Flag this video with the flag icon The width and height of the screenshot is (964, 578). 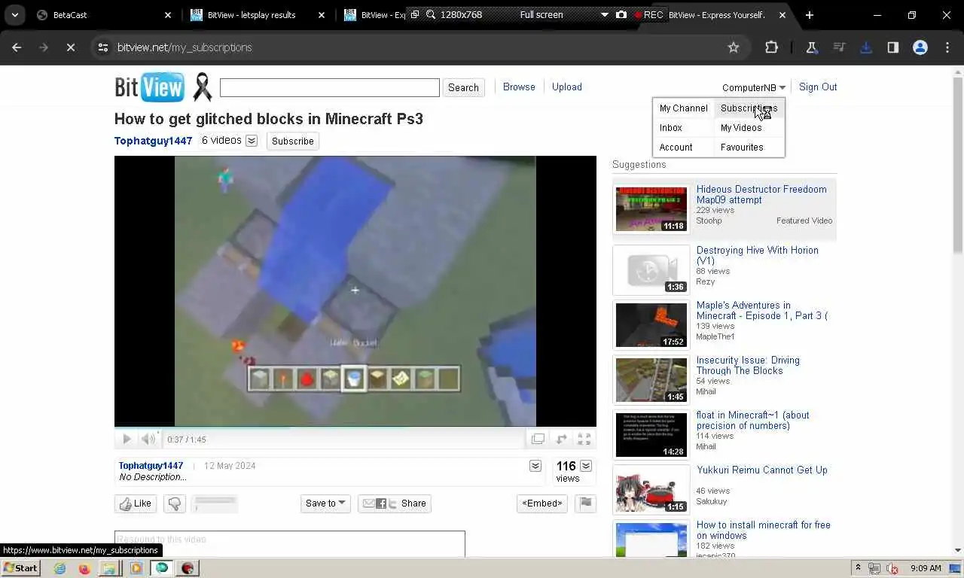pos(585,503)
